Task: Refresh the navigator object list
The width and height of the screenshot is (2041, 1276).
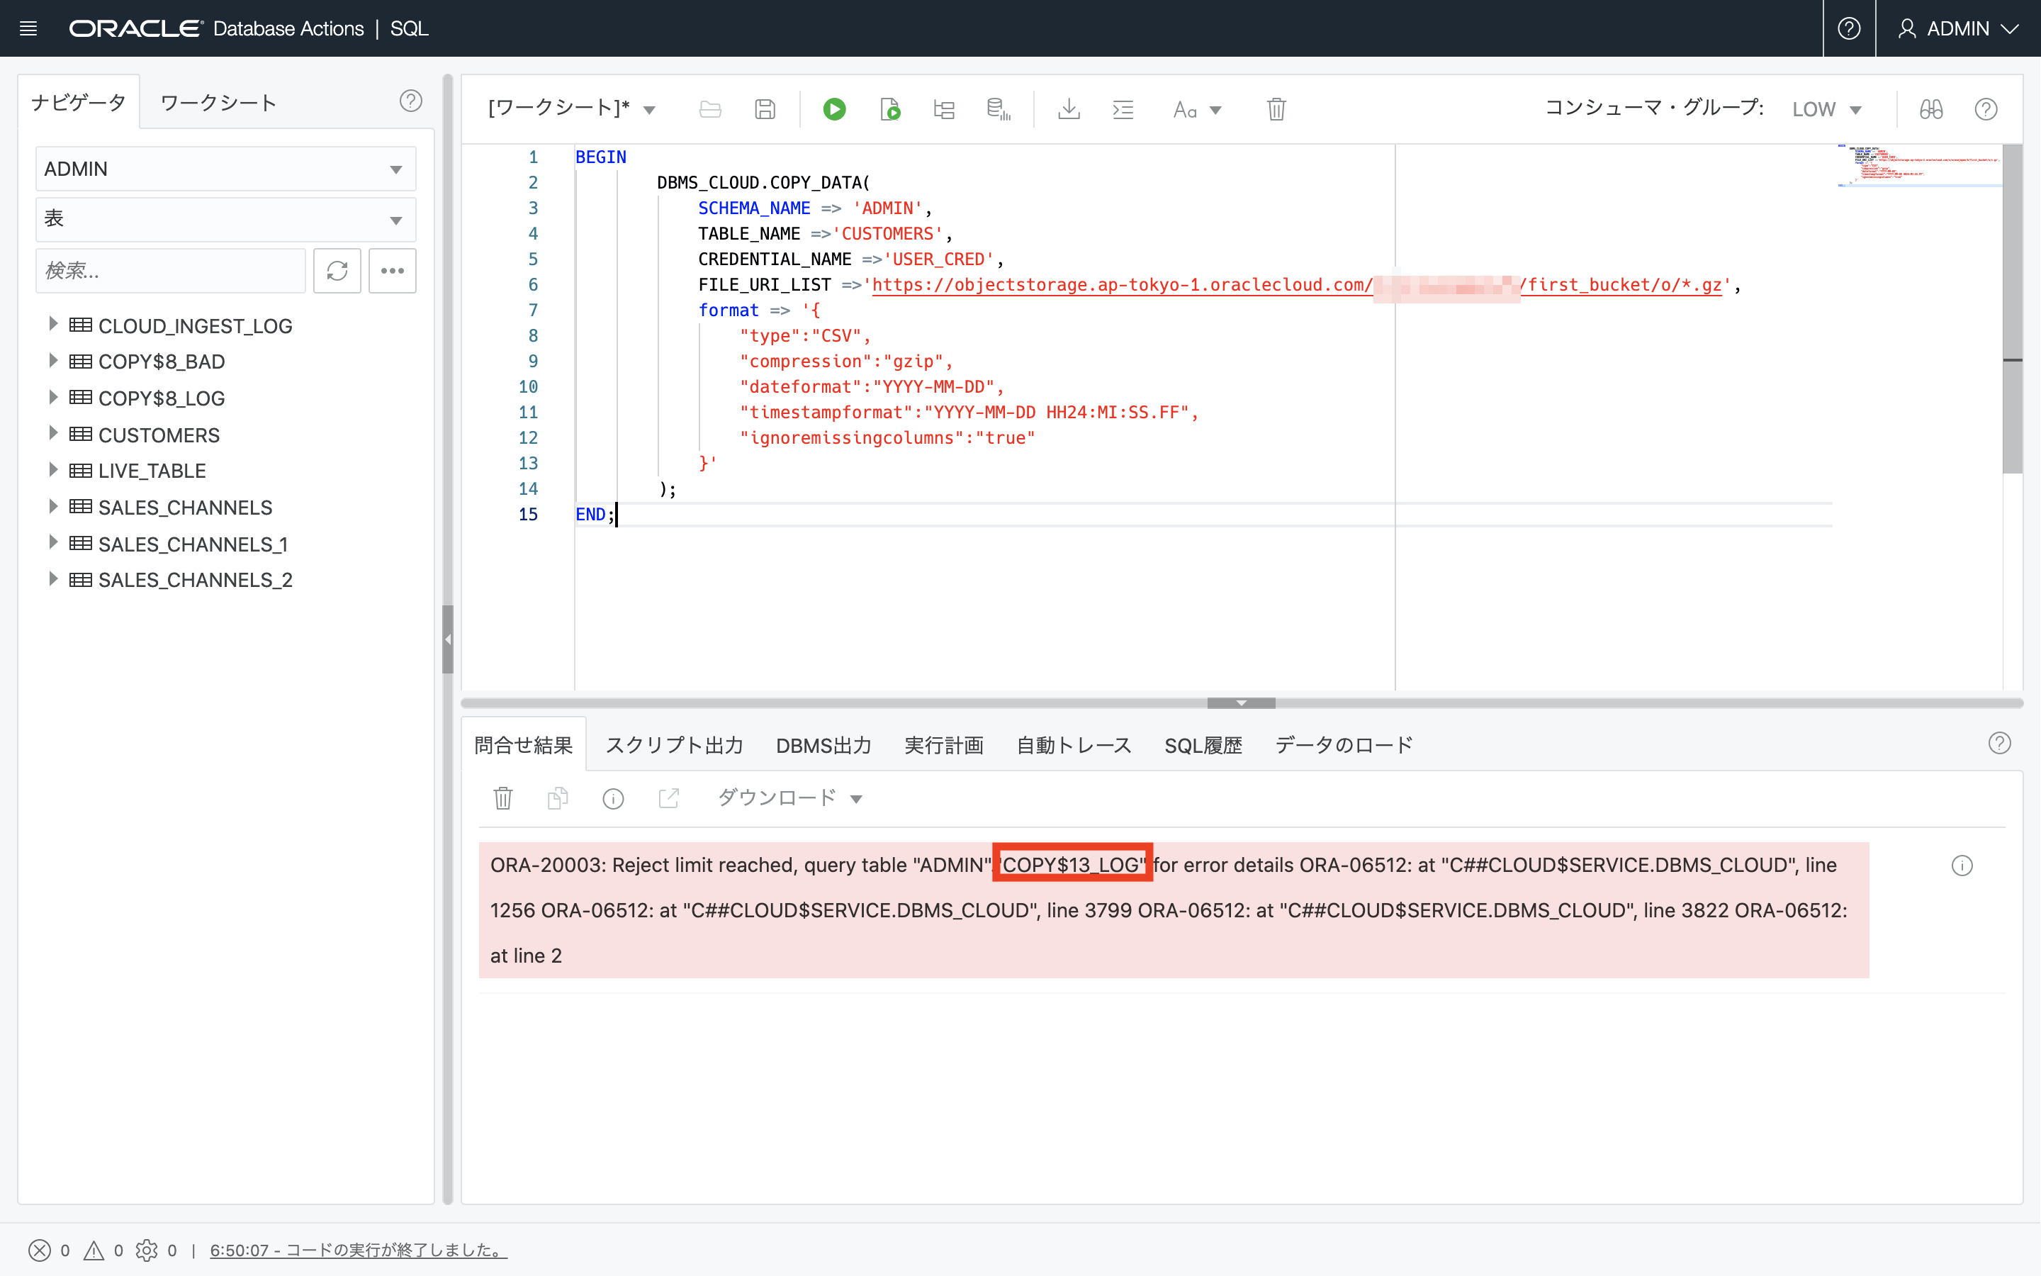Action: 337,271
